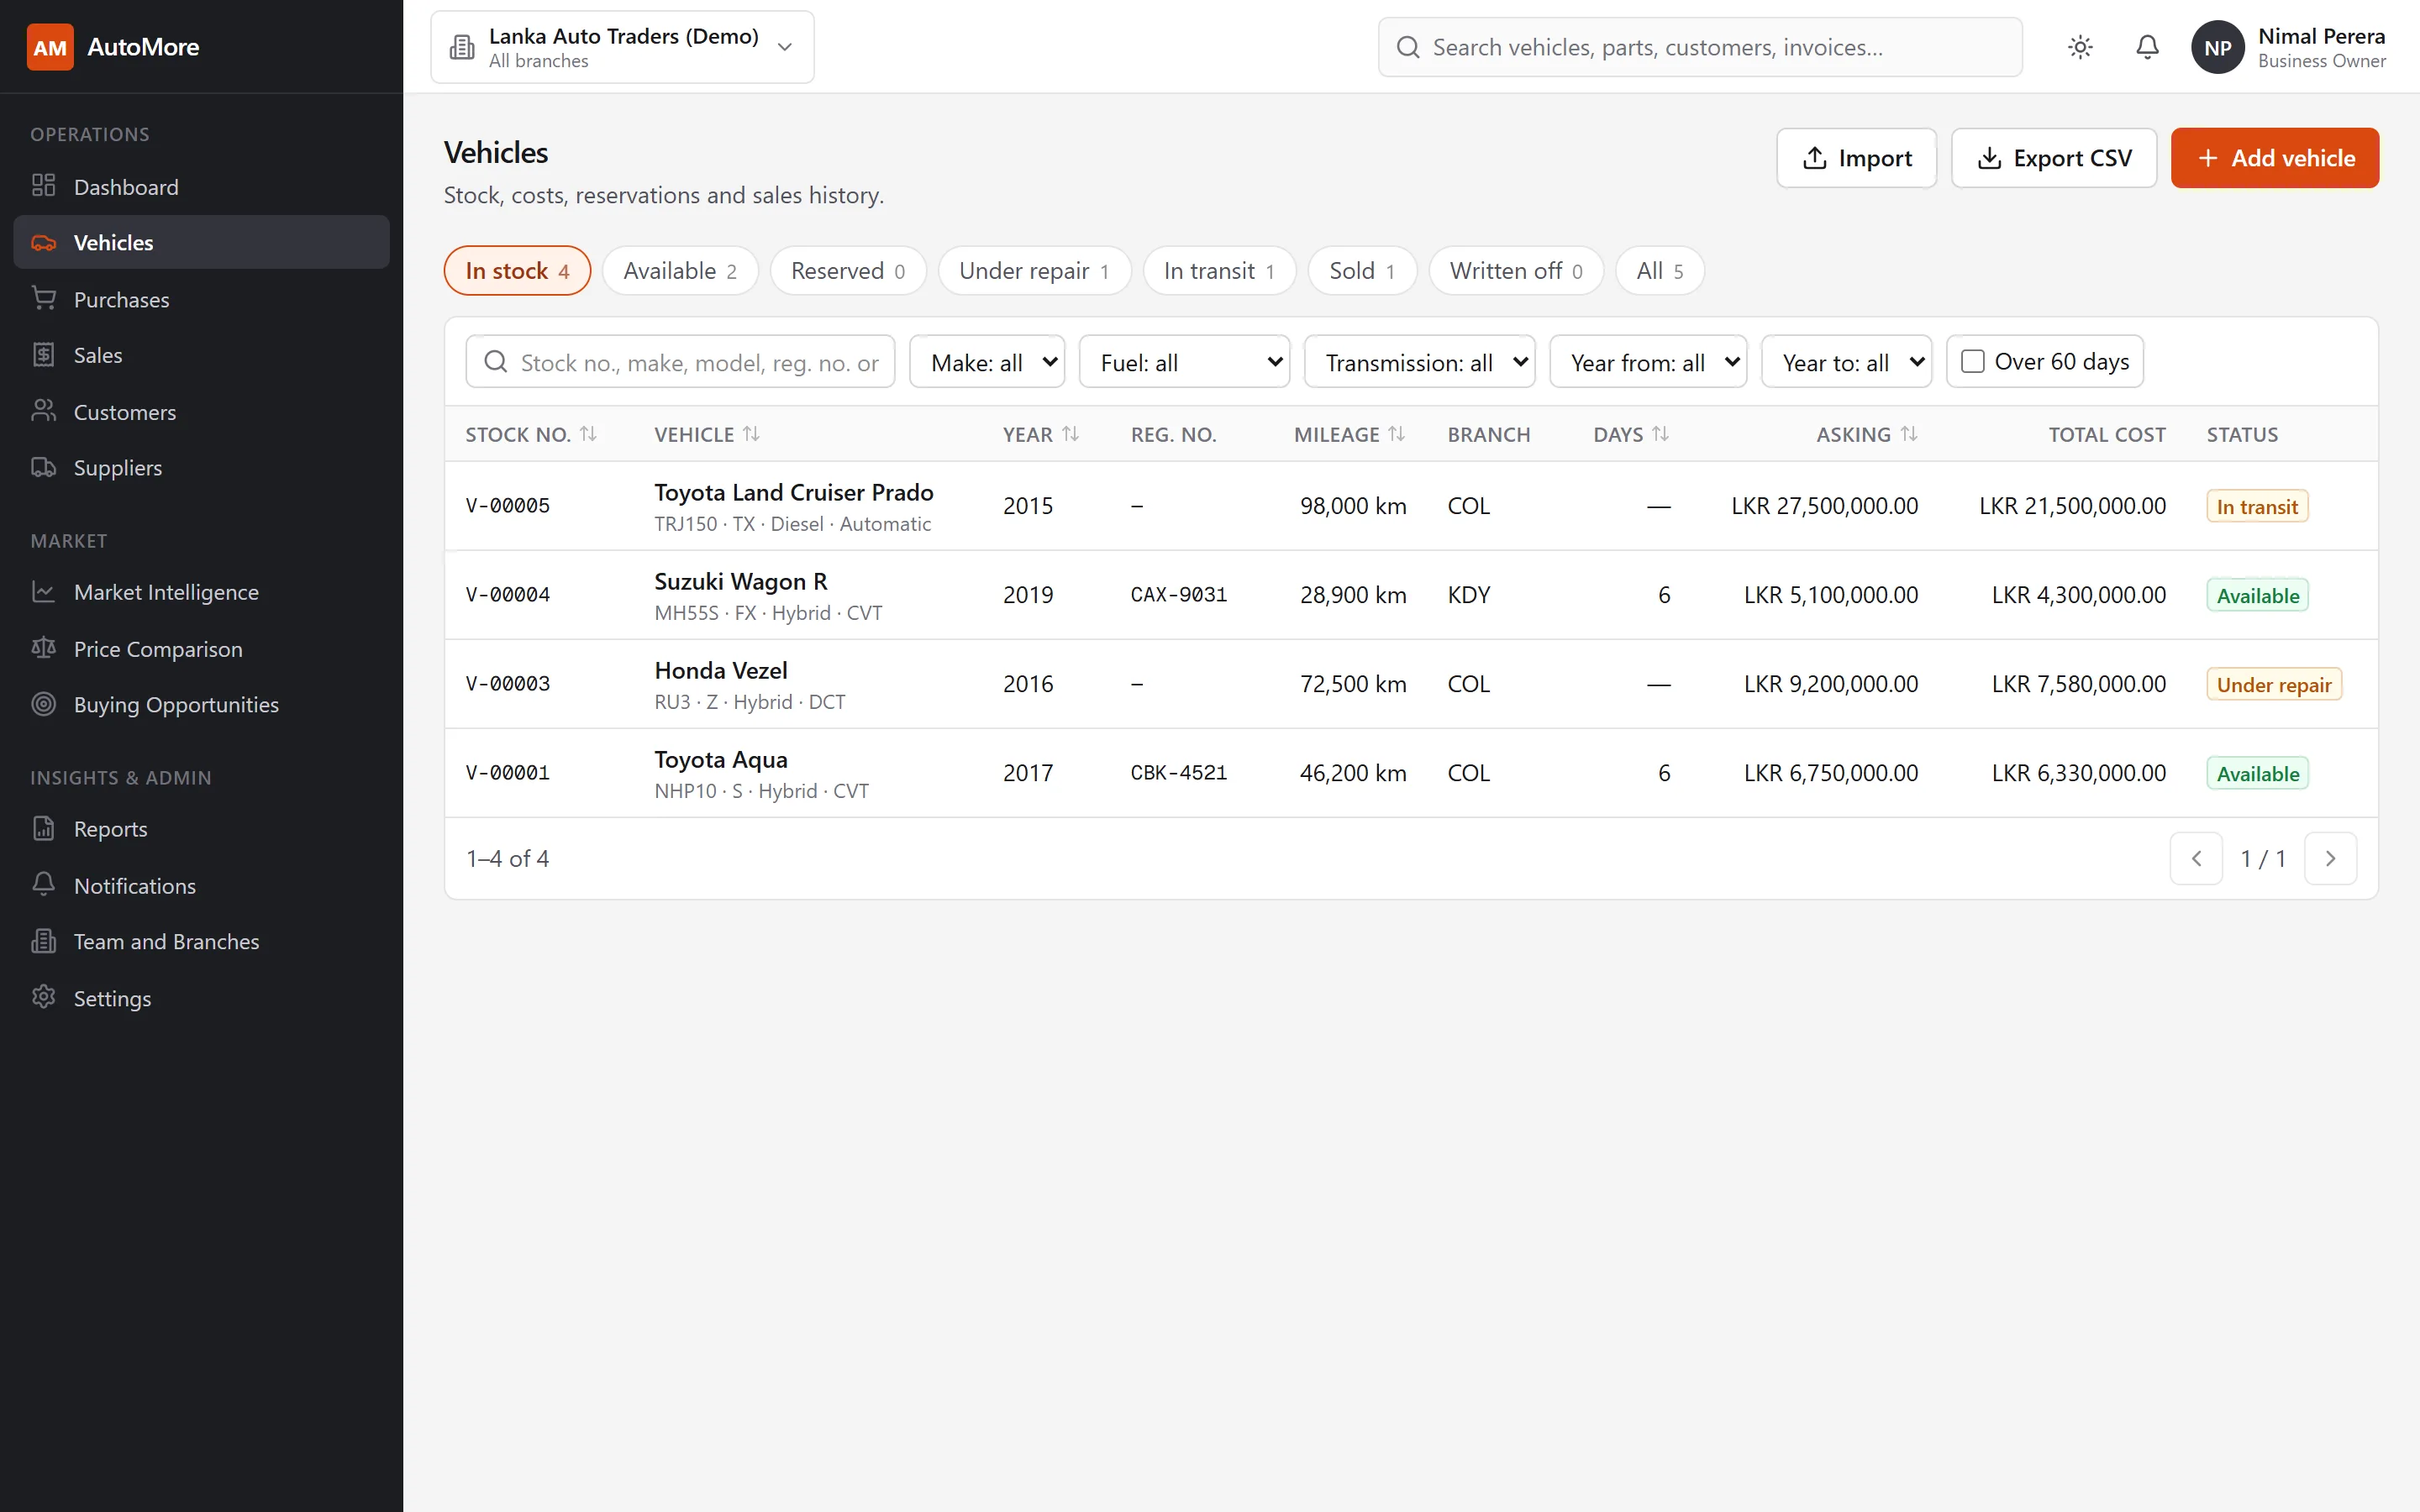2420x1512 pixels.
Task: Select the Reserved filter tab
Action: 848,270
